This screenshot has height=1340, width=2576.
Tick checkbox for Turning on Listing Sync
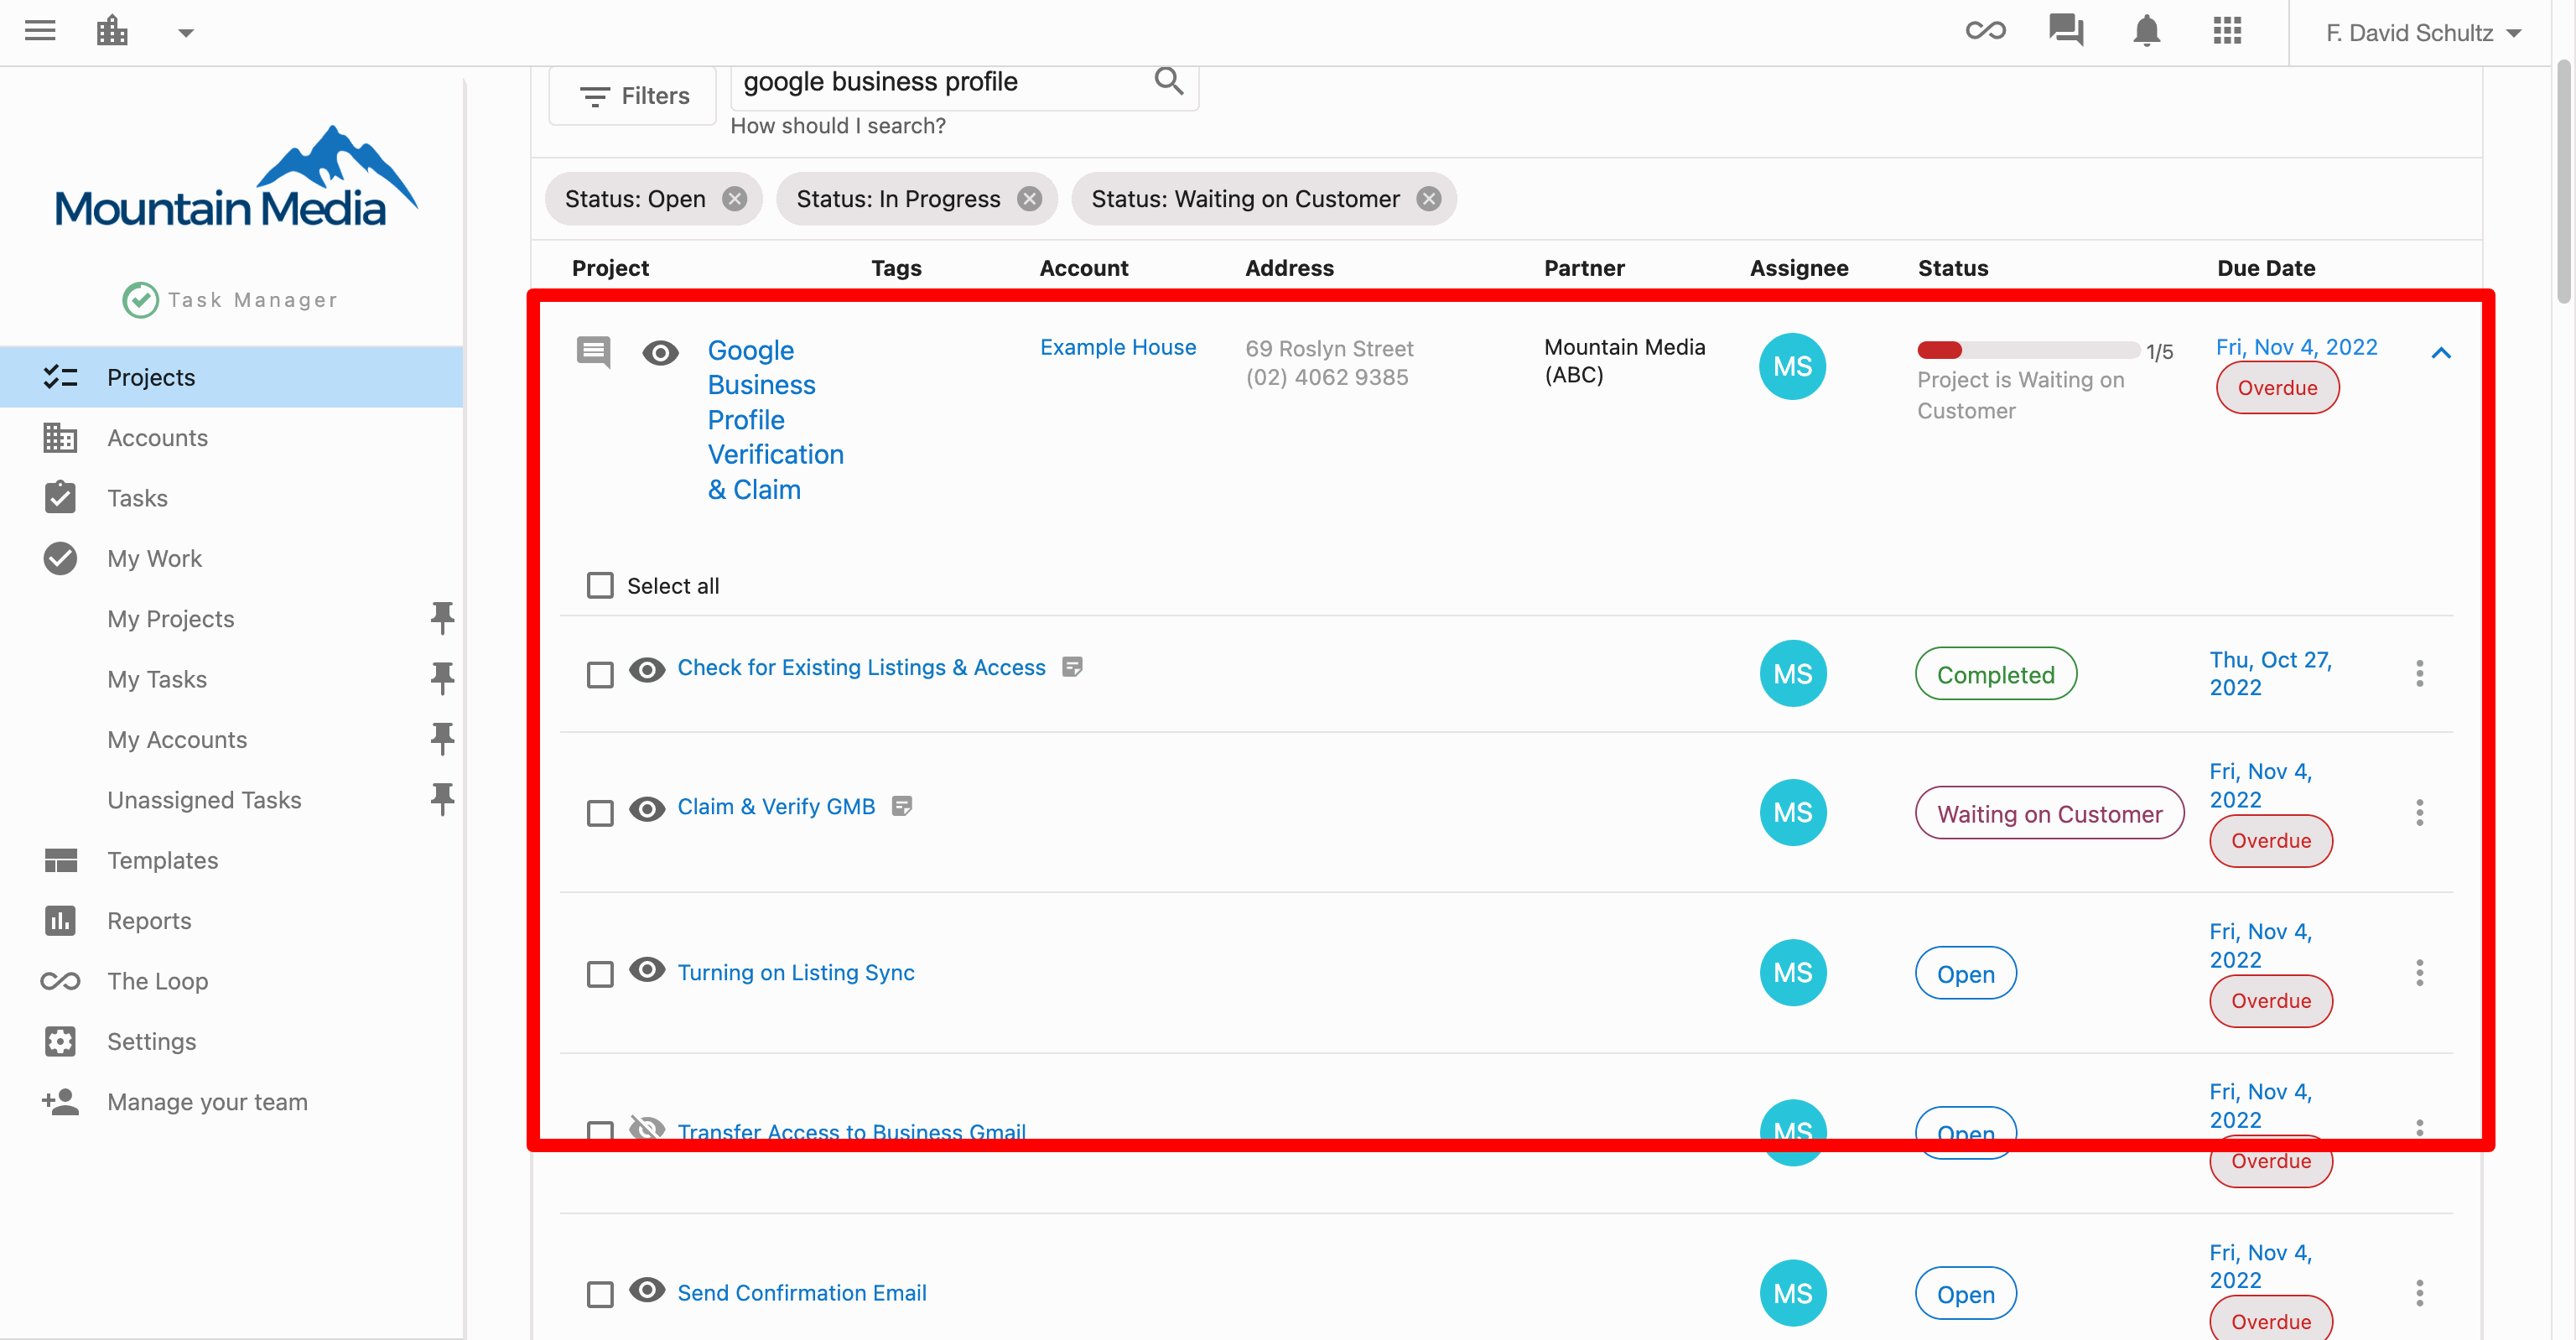600,974
